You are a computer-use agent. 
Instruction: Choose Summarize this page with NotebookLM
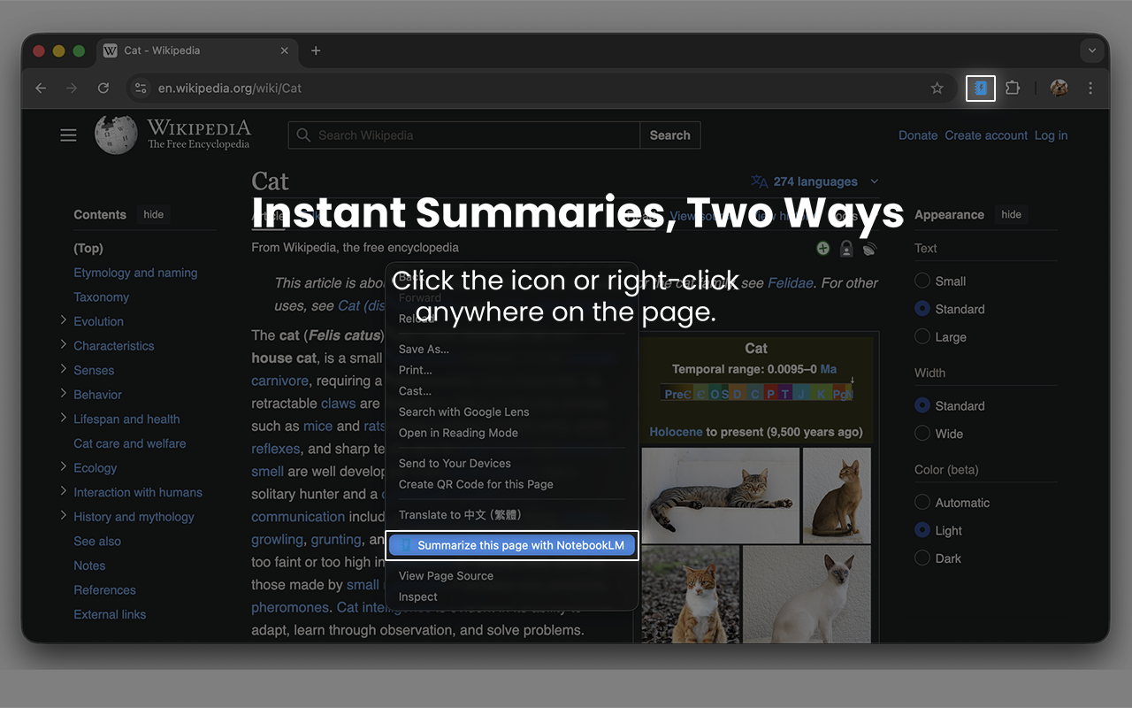[512, 545]
